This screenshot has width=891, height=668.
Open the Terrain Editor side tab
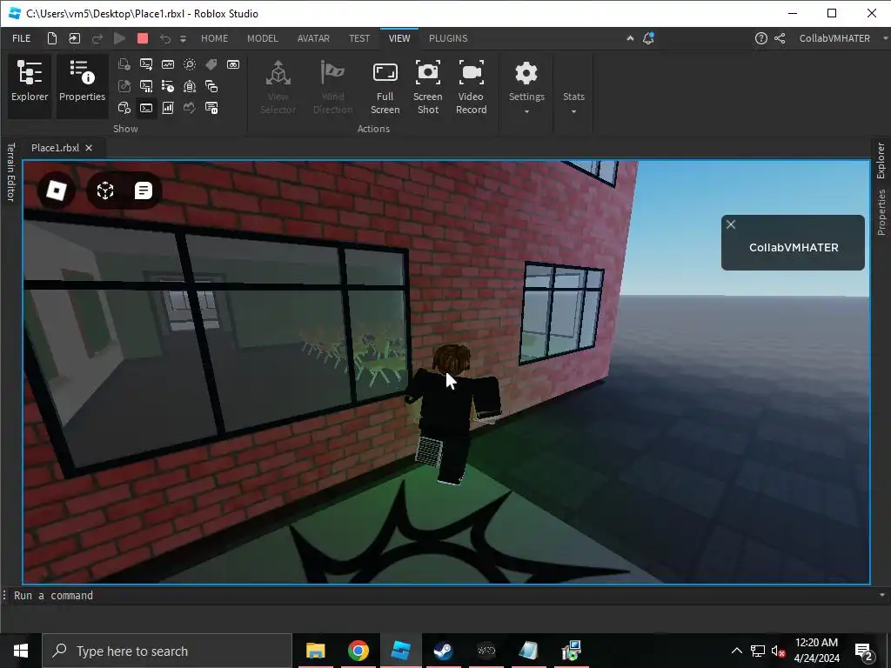(10, 172)
